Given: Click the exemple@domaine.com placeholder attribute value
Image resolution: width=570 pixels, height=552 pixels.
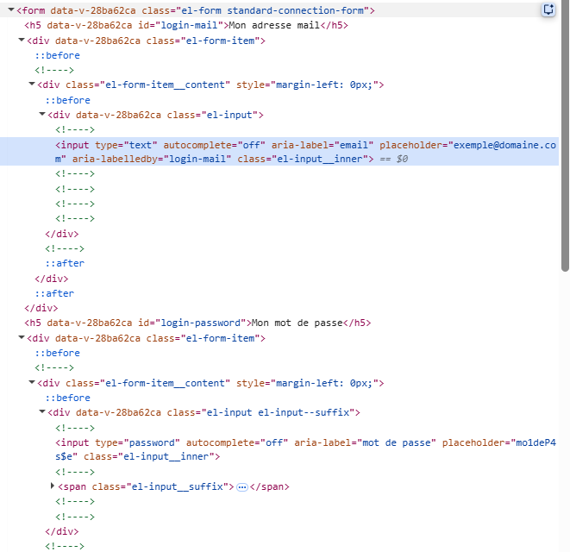Looking at the screenshot, I should (500, 145).
